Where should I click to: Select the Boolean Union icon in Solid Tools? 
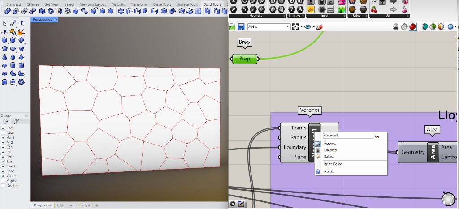pos(7,11)
